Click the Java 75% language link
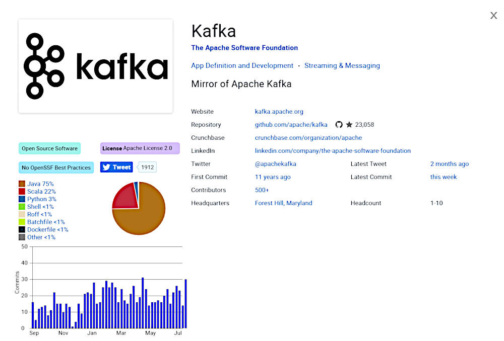Viewport: 504px width, 341px height. pos(40,184)
